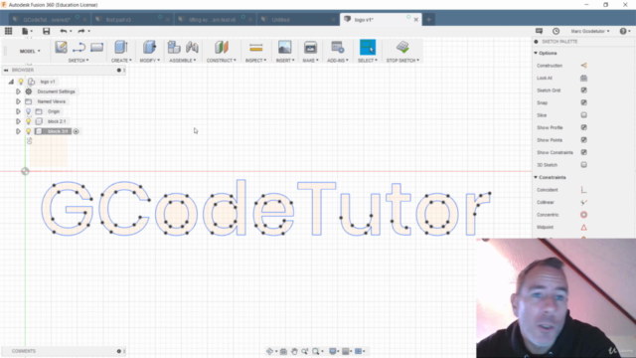Open the Viewports dropdown
The image size is (636, 358).
[360, 351]
